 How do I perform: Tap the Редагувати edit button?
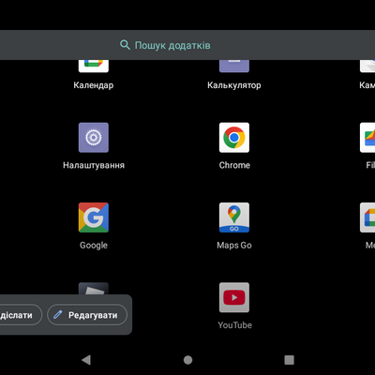pyautogui.click(x=87, y=315)
